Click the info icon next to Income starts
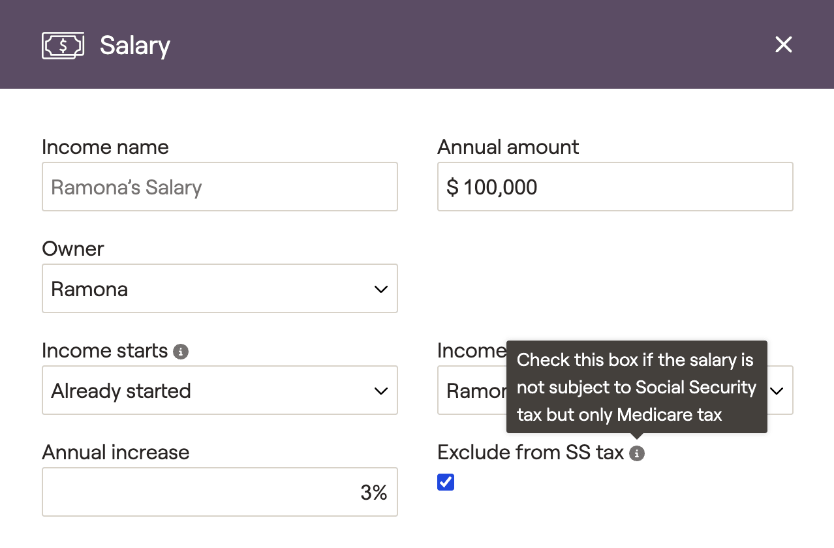 (181, 352)
